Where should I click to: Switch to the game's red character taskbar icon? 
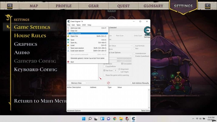pyautogui.click(x=127, y=119)
